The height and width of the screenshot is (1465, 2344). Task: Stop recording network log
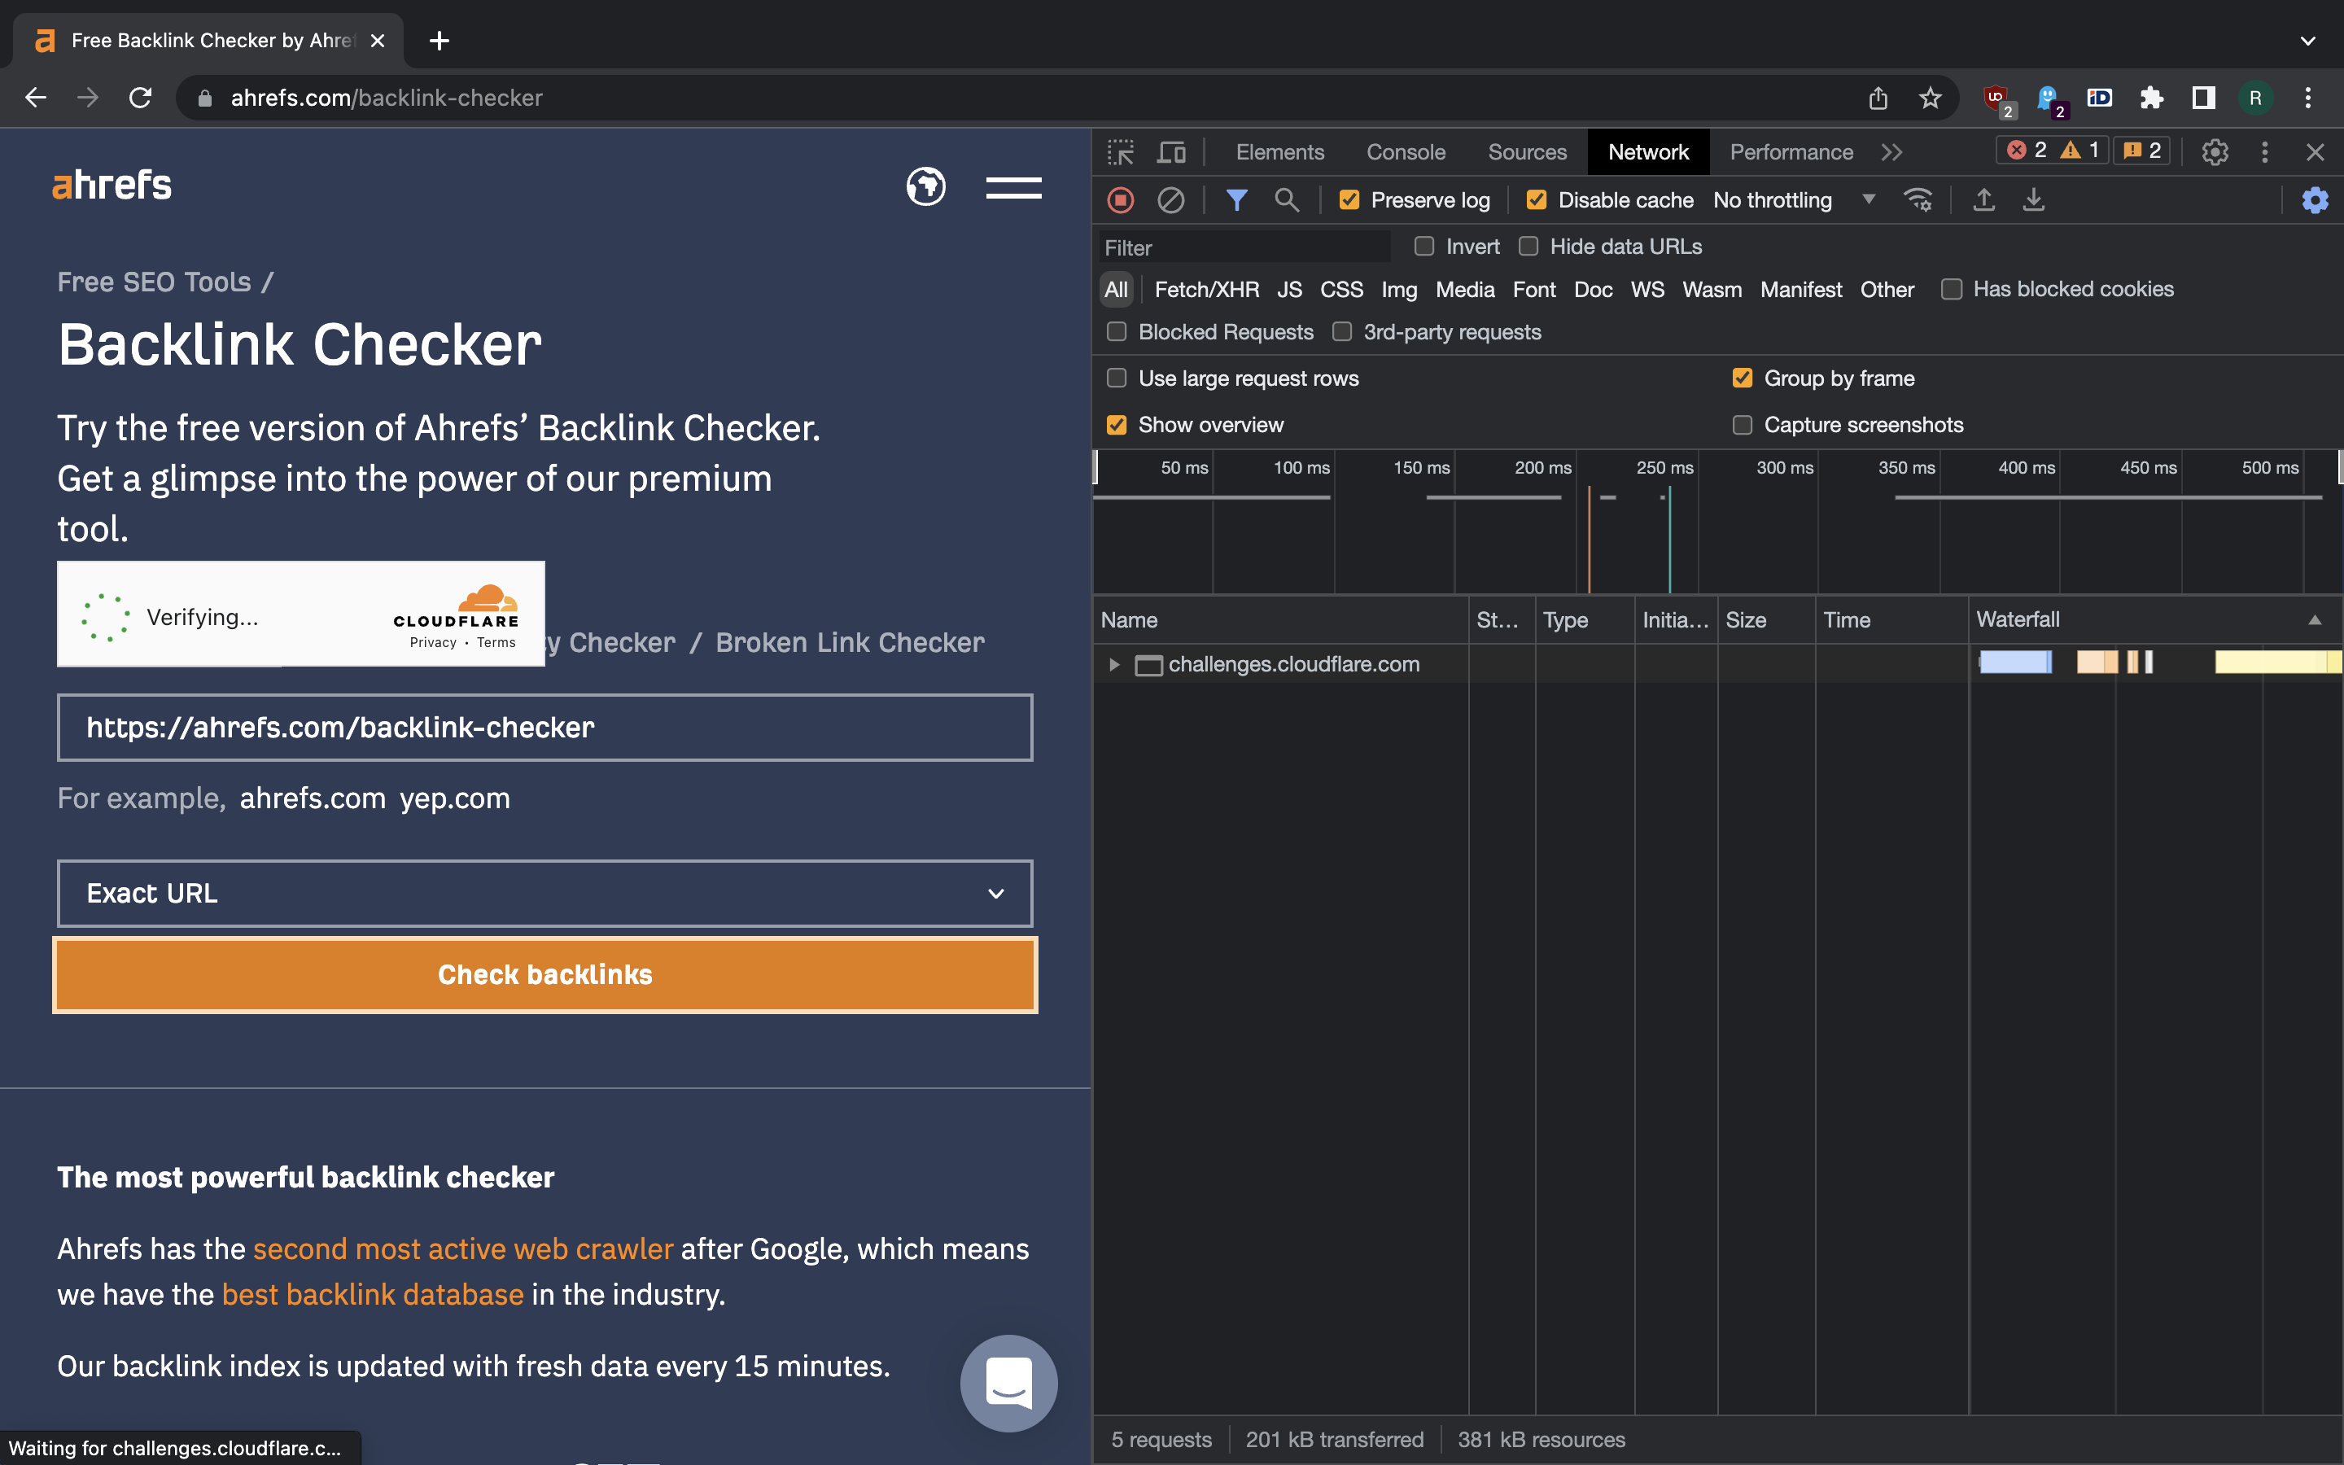click(x=1121, y=200)
